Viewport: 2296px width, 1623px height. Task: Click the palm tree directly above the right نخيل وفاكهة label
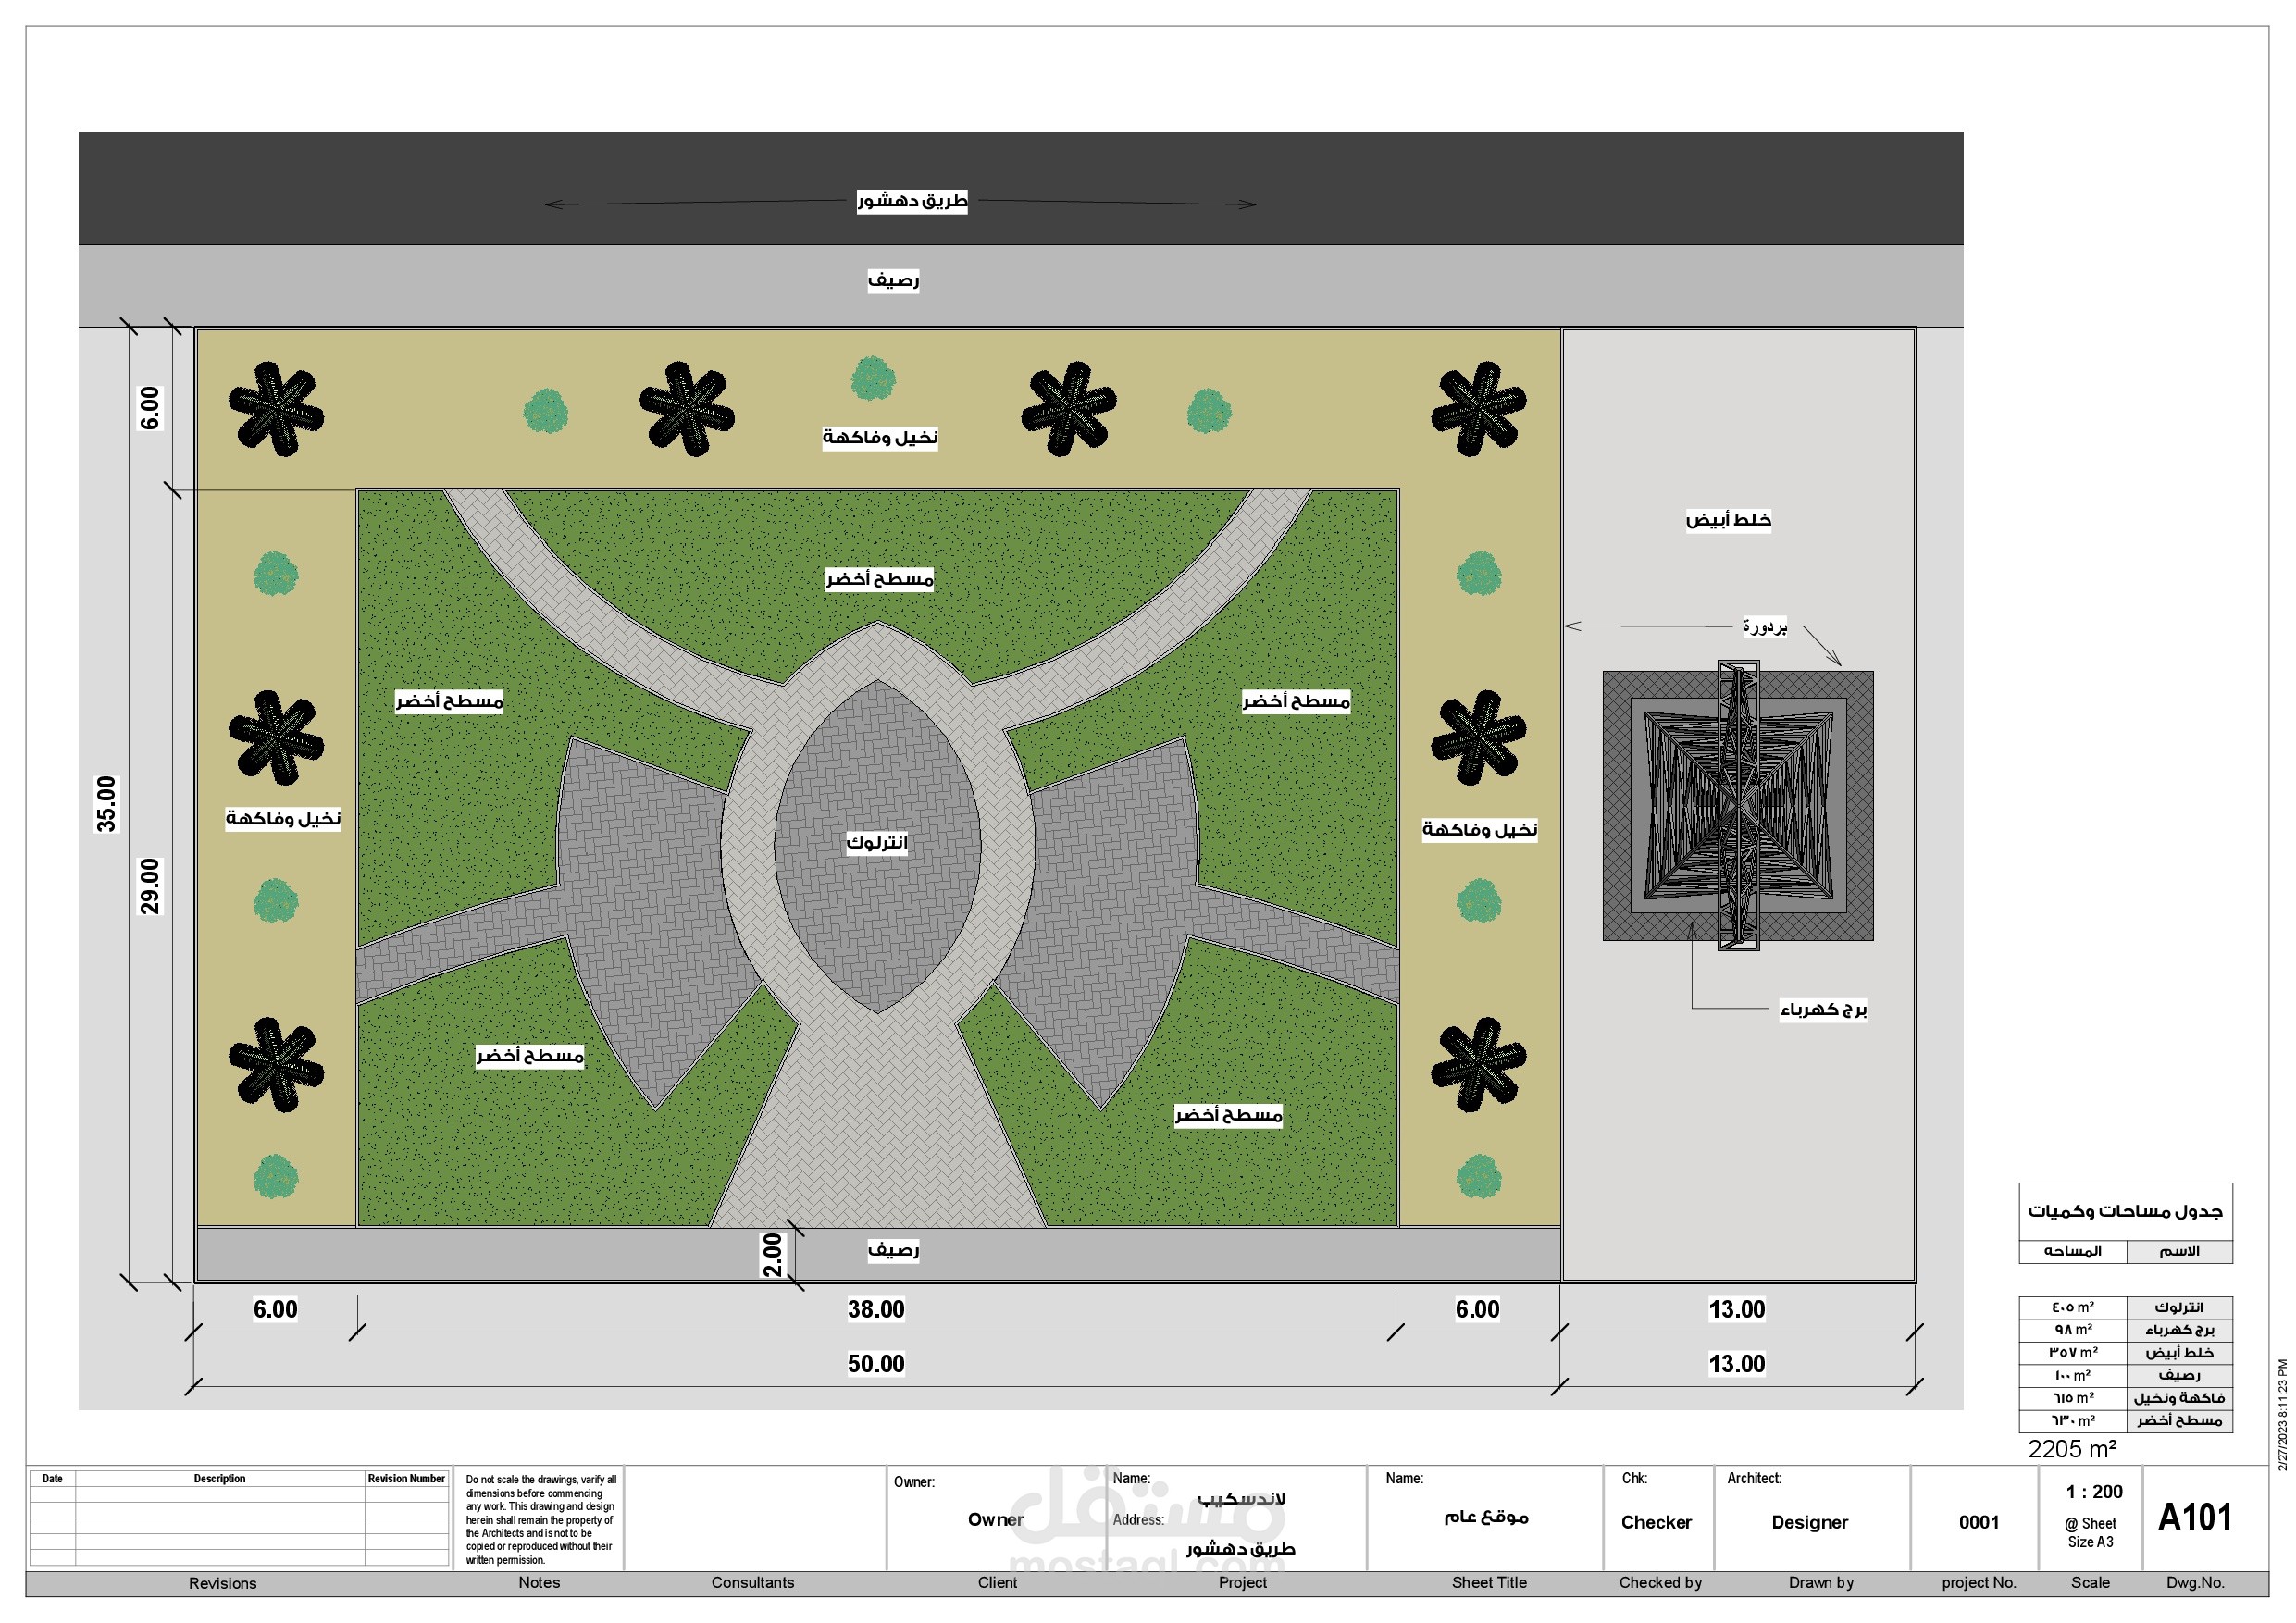pyautogui.click(x=1478, y=737)
